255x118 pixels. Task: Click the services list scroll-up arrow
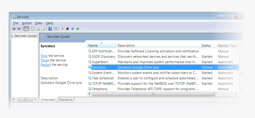click(241, 45)
